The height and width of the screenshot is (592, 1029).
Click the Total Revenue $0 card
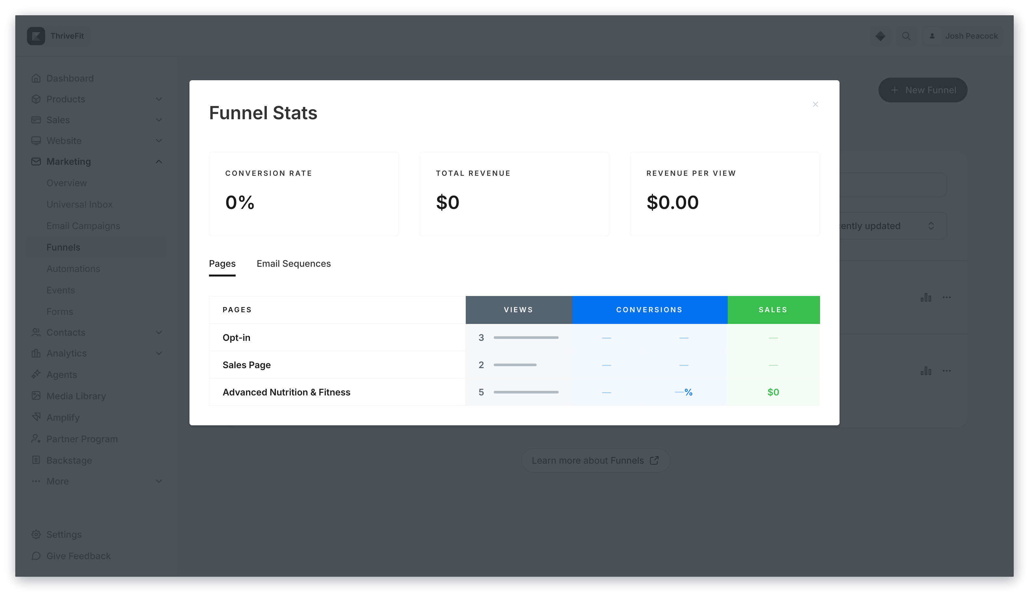pyautogui.click(x=514, y=194)
